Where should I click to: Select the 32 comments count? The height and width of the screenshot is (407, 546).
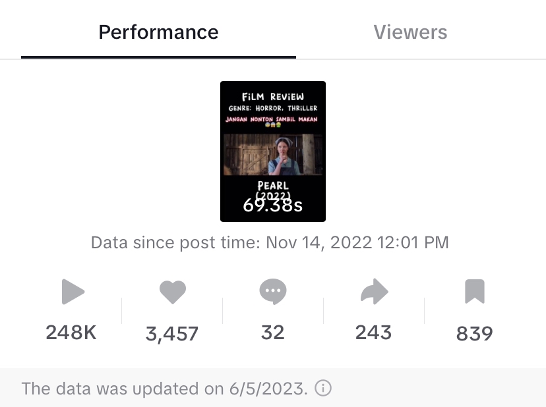point(272,333)
